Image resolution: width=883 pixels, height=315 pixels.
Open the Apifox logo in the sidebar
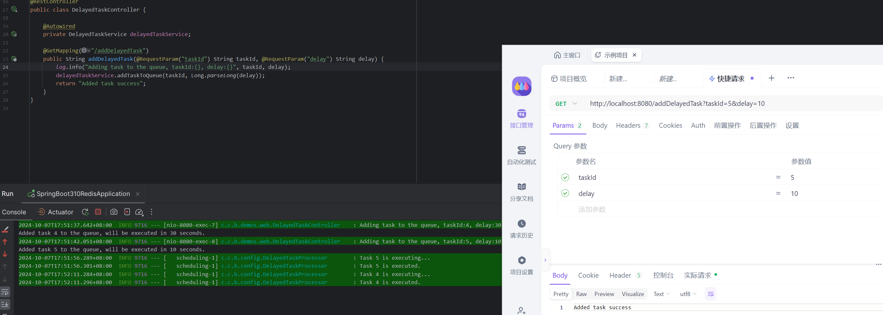(521, 86)
